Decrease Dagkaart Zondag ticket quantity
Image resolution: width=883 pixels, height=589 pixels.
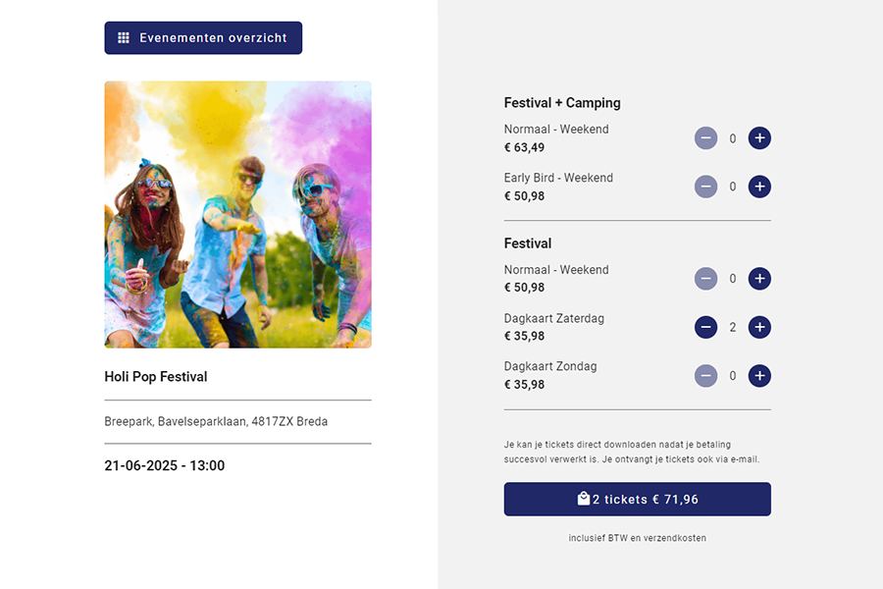pyautogui.click(x=705, y=376)
